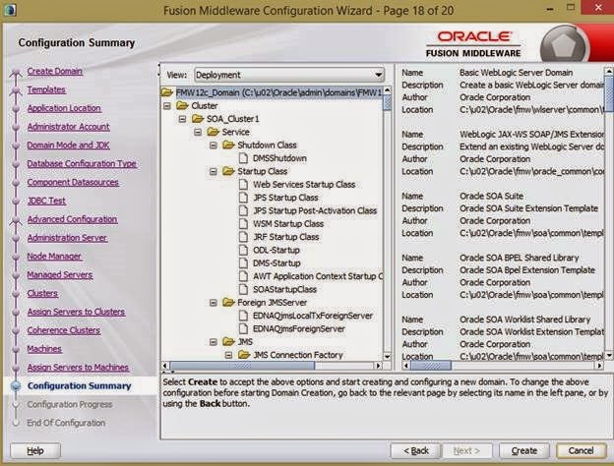The image size is (614, 466).
Task: Click the JRF Startup Class file icon
Action: point(243,237)
